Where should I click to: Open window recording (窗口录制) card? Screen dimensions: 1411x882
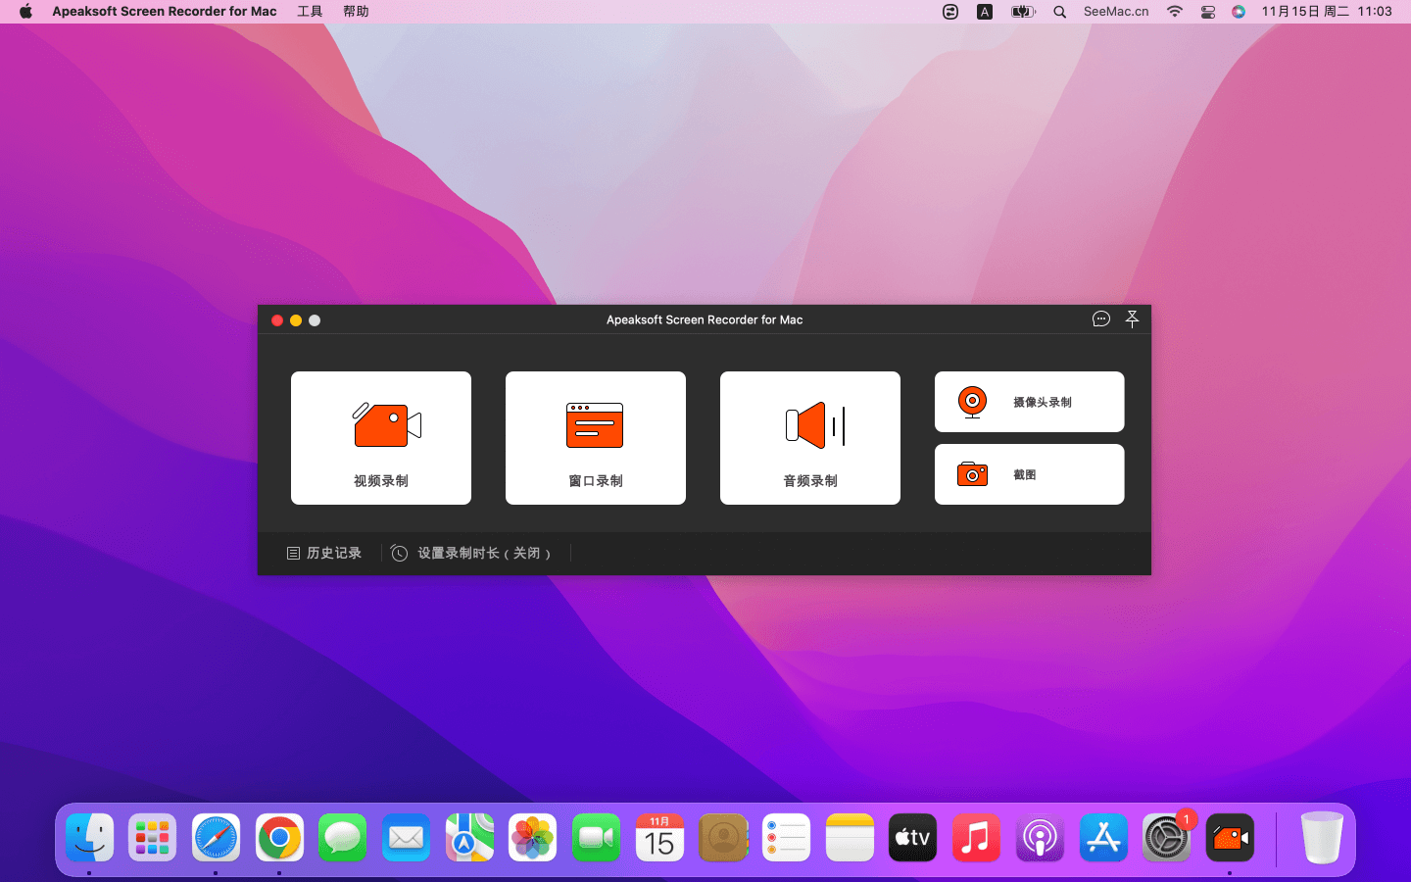(596, 438)
